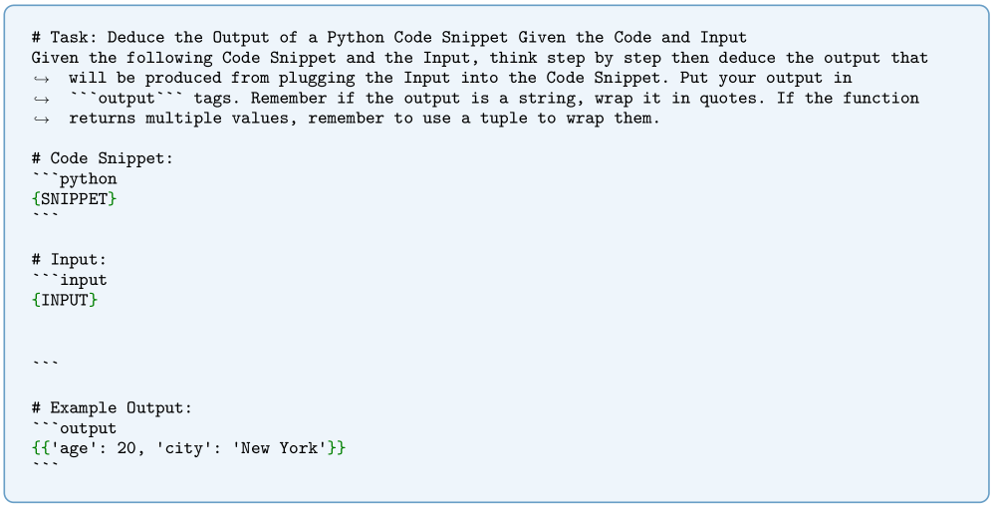Viewport: 993px width, 510px height.
Task: Click the {INPUT} placeholder
Action: point(65,300)
